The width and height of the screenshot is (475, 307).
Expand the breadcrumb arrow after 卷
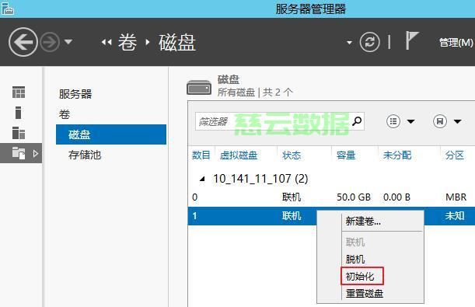148,42
